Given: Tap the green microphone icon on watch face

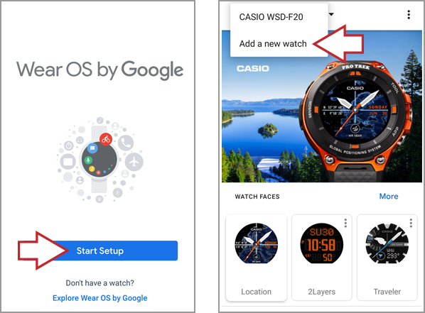Looking at the screenshot, I should point(88,160).
